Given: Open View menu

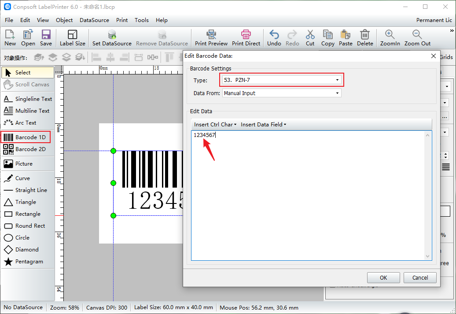Looking at the screenshot, I should (43, 20).
